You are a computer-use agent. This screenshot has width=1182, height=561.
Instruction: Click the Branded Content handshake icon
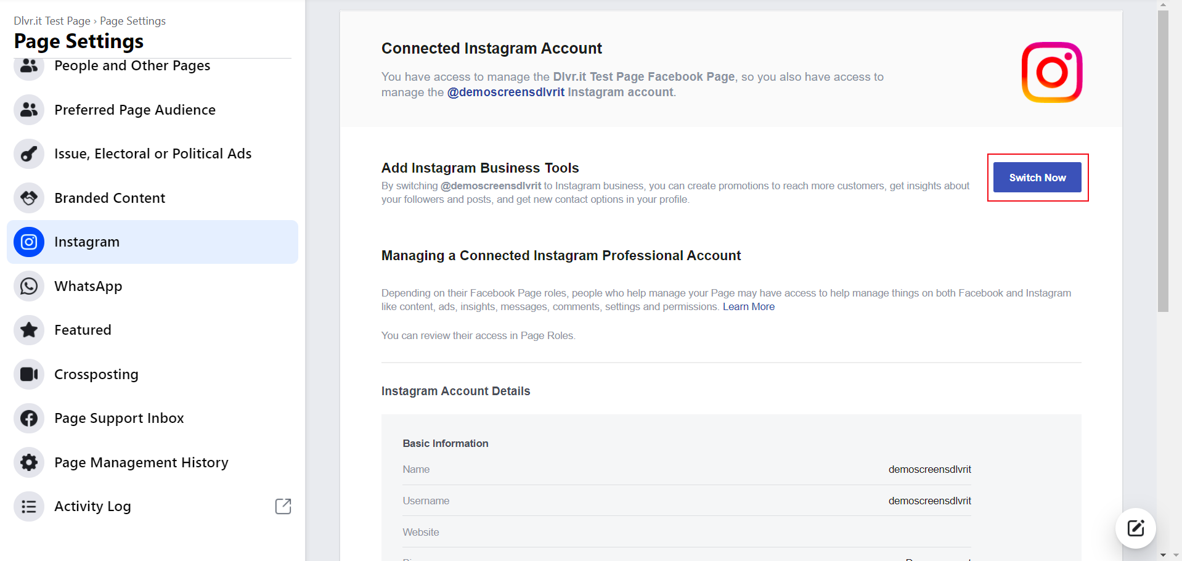click(x=29, y=198)
